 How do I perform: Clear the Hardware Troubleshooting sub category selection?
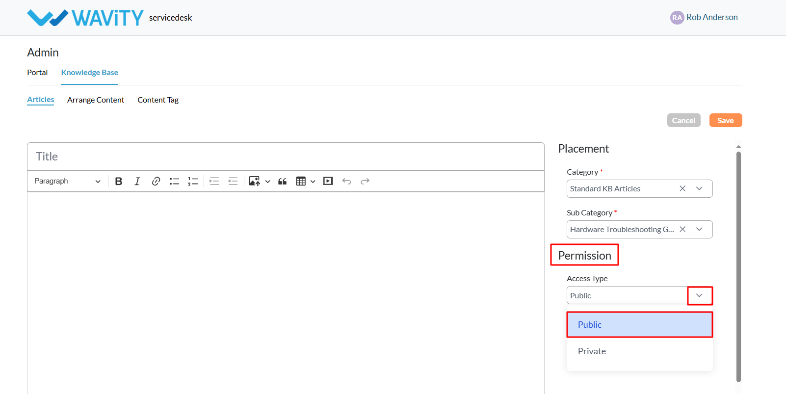[x=682, y=229]
